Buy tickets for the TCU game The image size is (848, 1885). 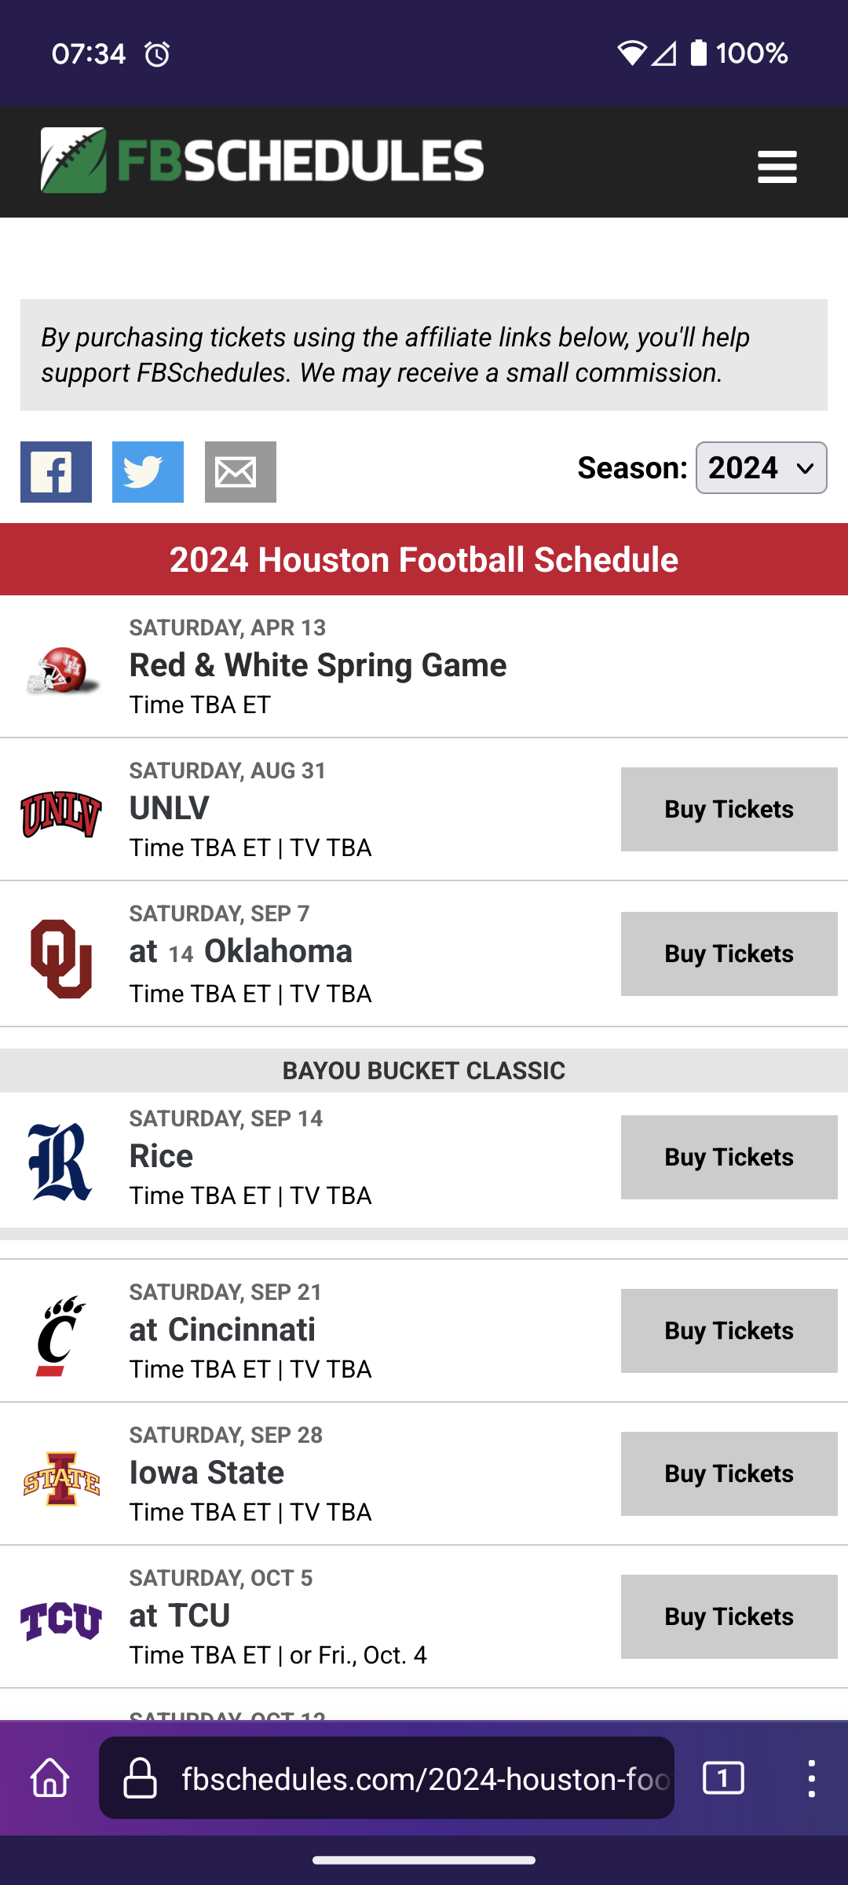[729, 1616]
